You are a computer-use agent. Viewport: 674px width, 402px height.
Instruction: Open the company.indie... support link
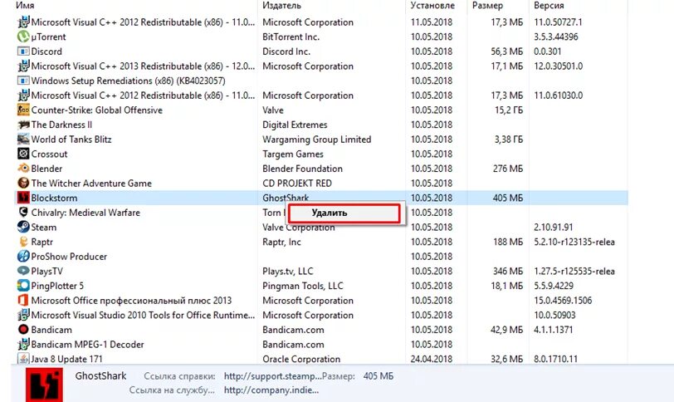tap(271, 390)
